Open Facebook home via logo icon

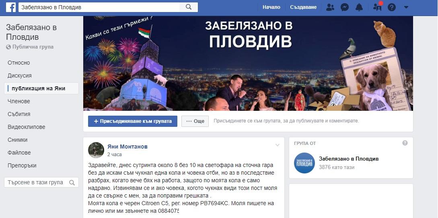(x=10, y=7)
